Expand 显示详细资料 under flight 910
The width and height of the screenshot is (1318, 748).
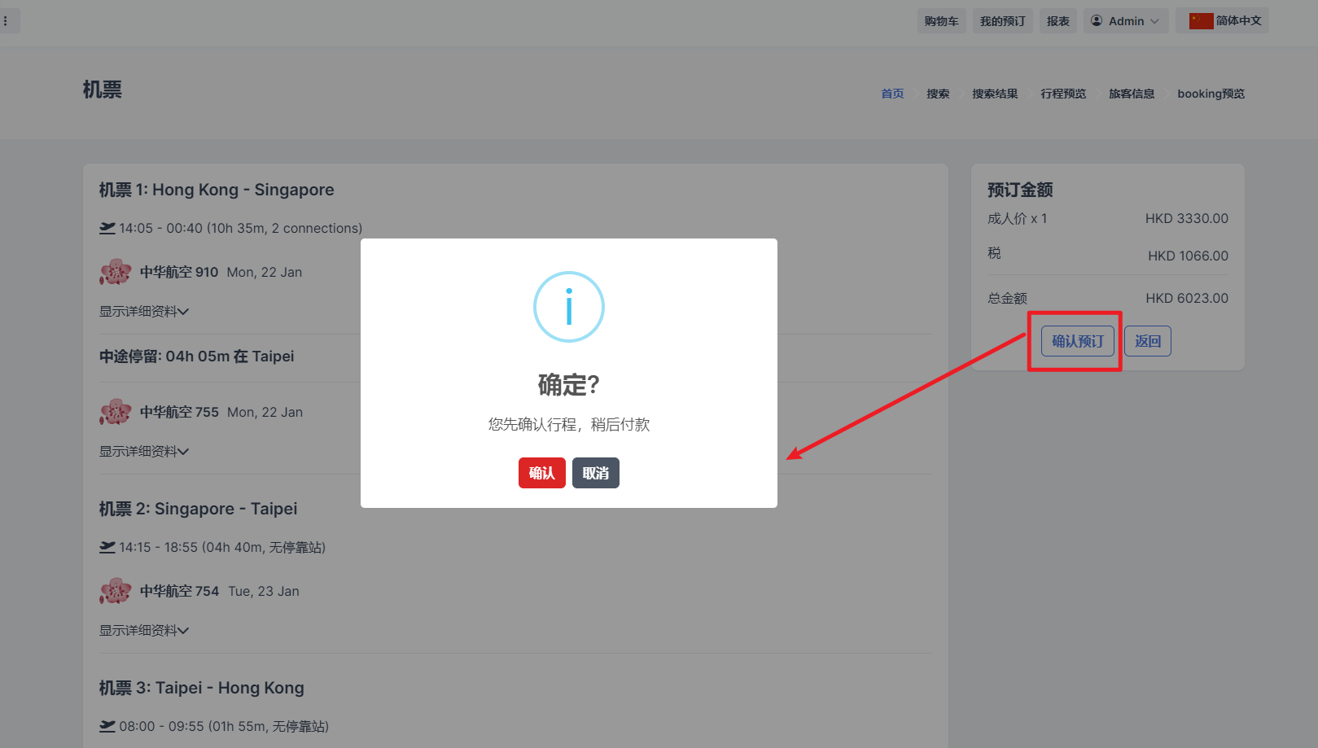point(144,311)
